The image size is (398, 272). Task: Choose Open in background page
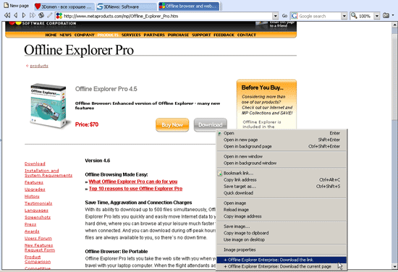click(281, 146)
